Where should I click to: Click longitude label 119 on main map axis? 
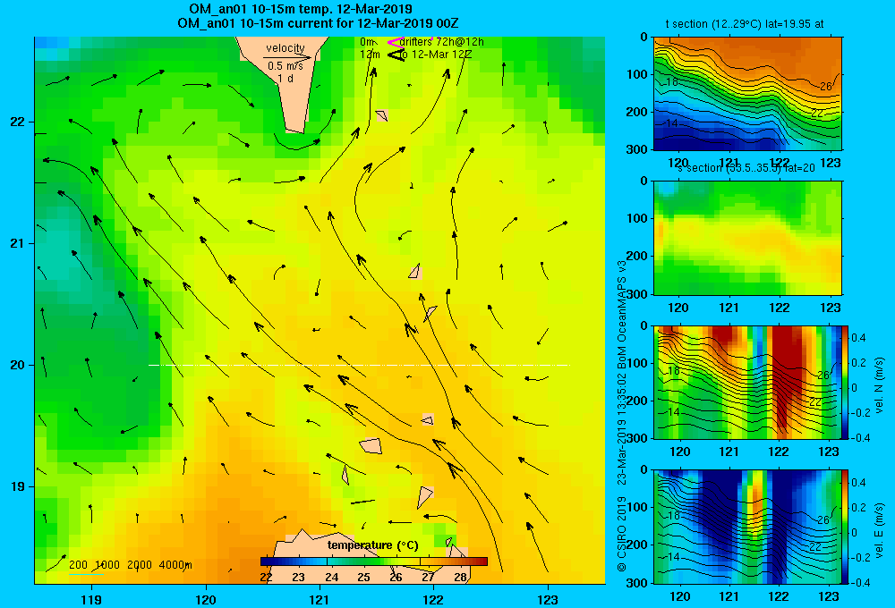[92, 599]
